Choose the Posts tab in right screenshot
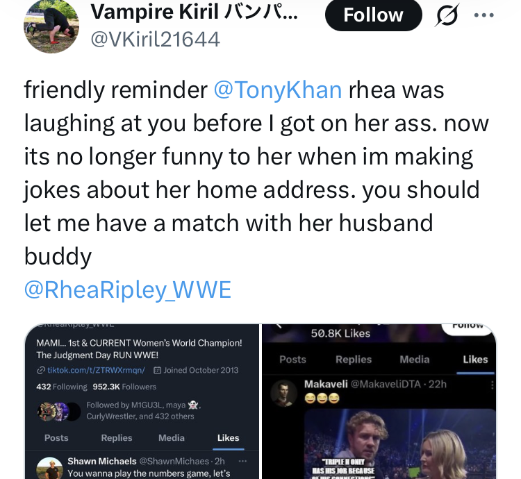Viewport: 521px width, 479px height. click(x=292, y=360)
